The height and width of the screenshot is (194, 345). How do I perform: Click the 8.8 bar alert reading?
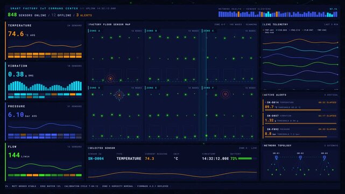[x=270, y=134]
